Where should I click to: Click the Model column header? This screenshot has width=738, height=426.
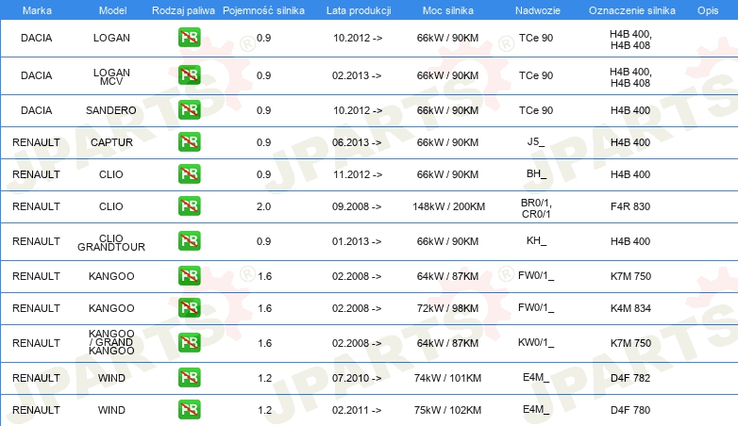(112, 10)
